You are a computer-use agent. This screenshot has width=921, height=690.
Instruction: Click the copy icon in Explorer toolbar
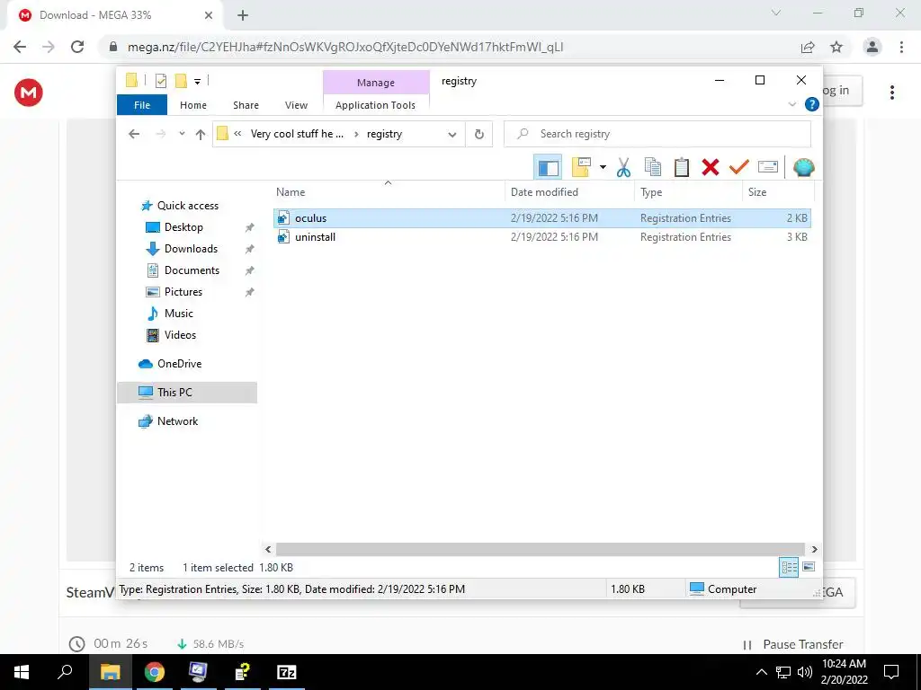653,167
